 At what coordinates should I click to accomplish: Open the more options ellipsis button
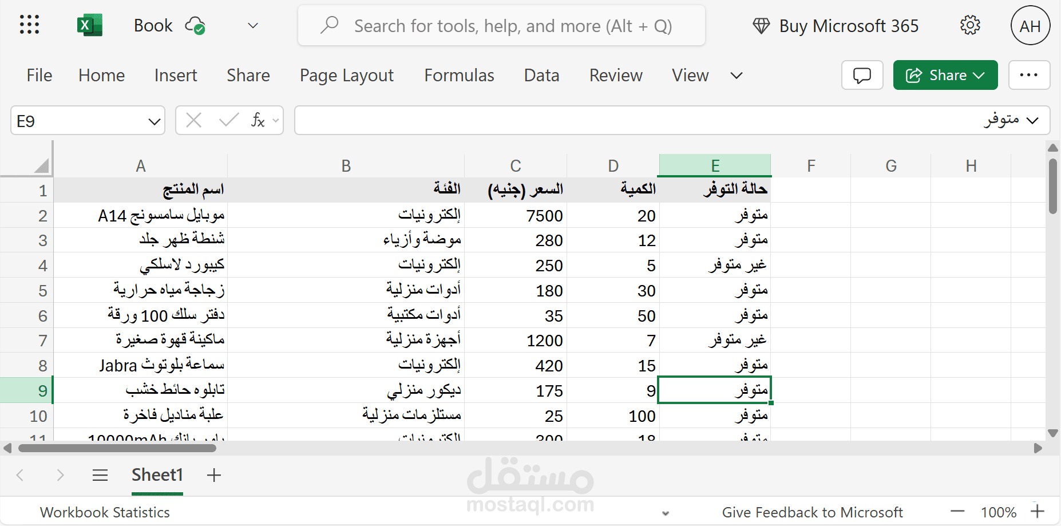[1029, 75]
